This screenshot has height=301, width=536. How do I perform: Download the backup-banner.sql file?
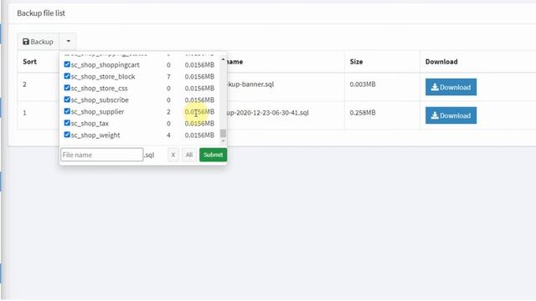pos(451,87)
